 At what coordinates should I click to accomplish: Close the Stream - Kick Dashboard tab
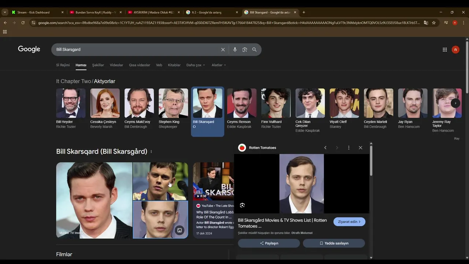coord(62,12)
